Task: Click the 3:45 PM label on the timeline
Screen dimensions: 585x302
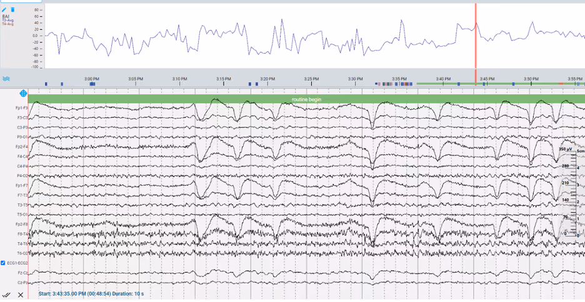Action: (x=487, y=79)
